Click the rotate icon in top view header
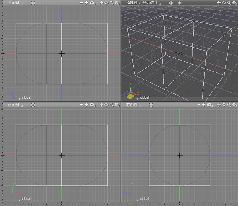This screenshot has width=238, height=206. [x=106, y=3]
